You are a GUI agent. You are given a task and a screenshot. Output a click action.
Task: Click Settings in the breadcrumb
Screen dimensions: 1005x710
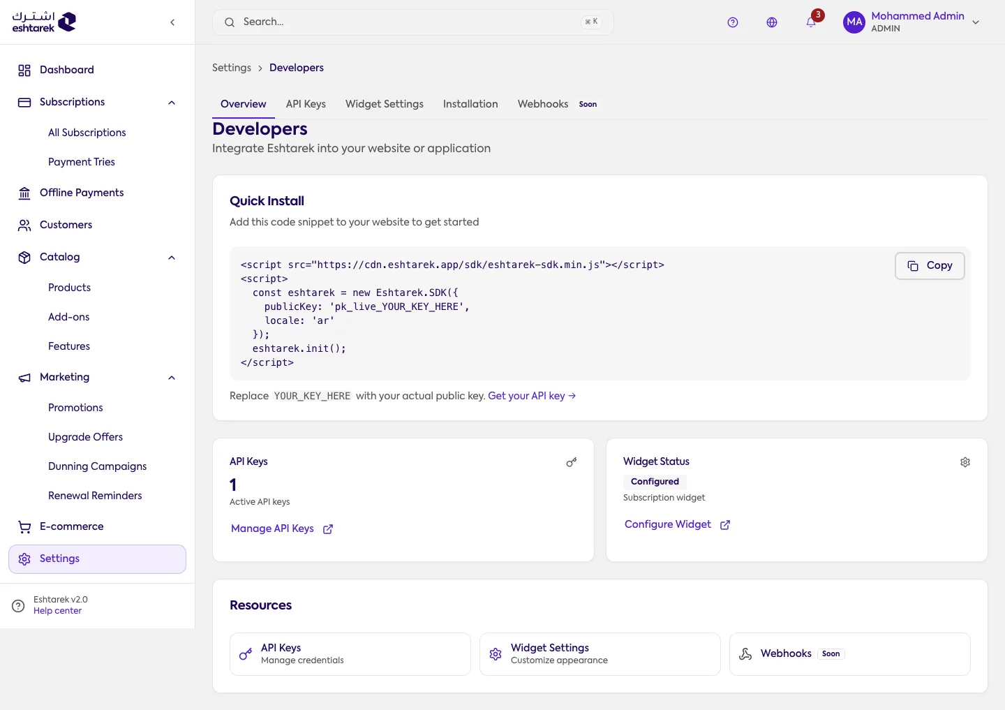coord(232,68)
